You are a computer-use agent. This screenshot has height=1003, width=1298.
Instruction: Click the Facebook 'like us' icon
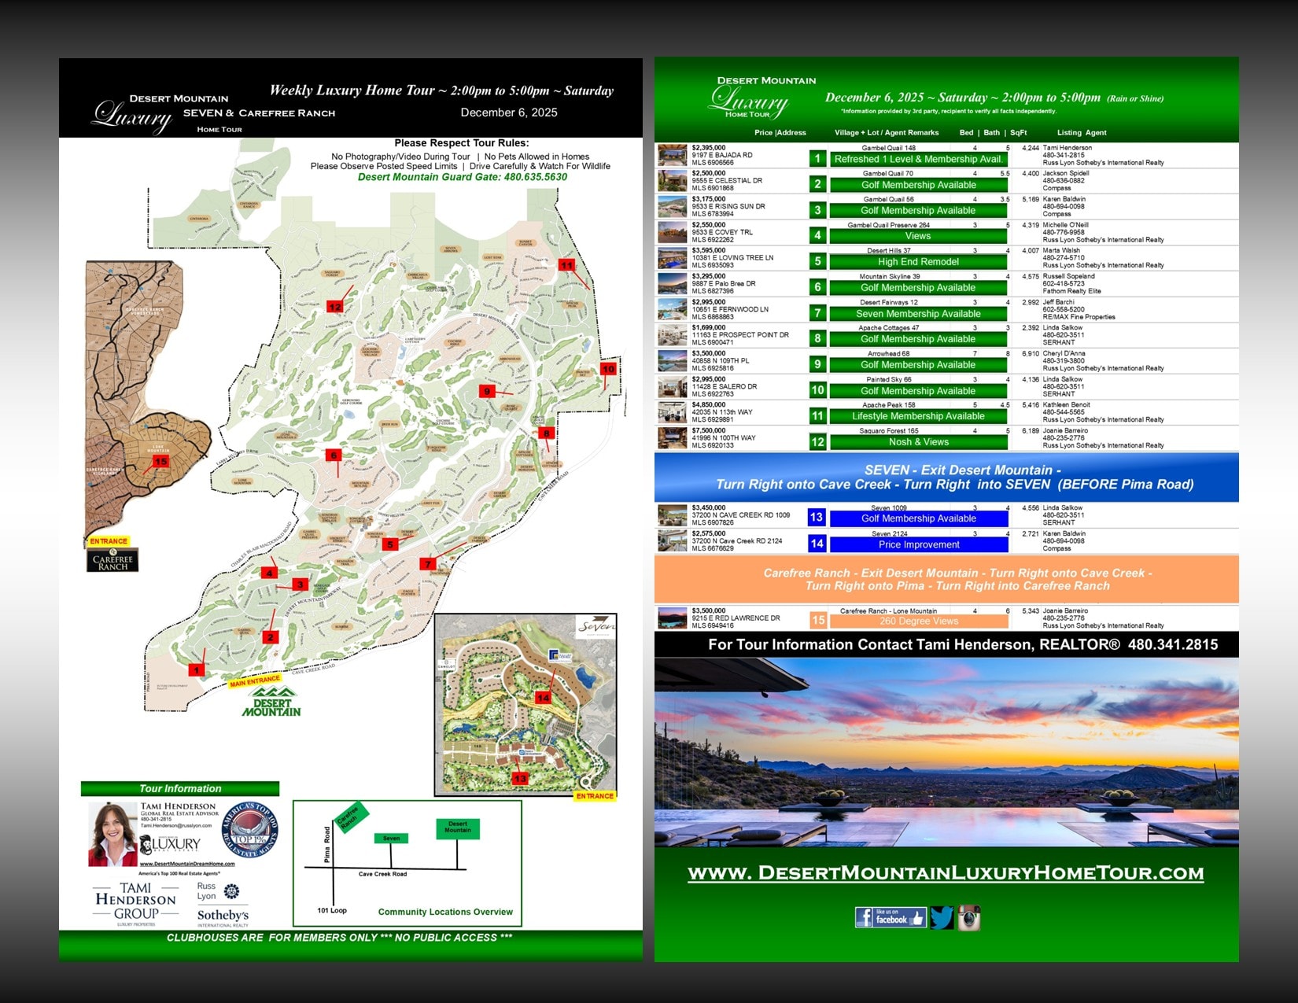[890, 917]
